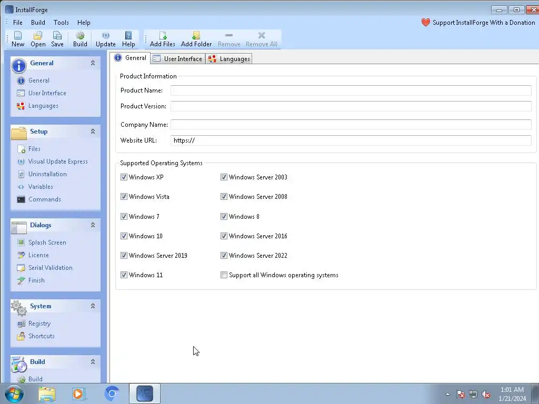Open Splash Screen dialog settings

click(42, 243)
